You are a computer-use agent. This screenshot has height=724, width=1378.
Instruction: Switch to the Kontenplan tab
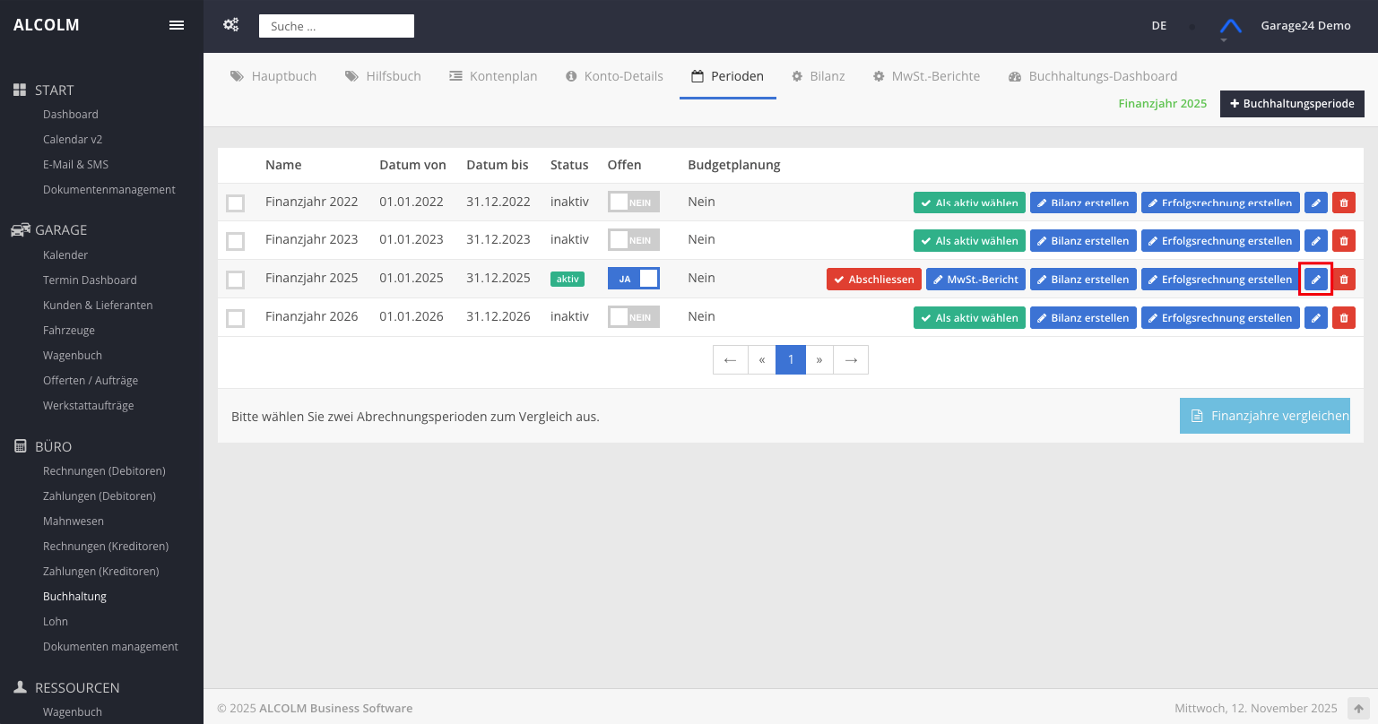tap(493, 76)
